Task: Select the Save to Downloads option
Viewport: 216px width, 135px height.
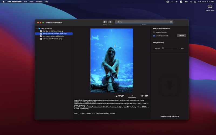Action: [154, 36]
